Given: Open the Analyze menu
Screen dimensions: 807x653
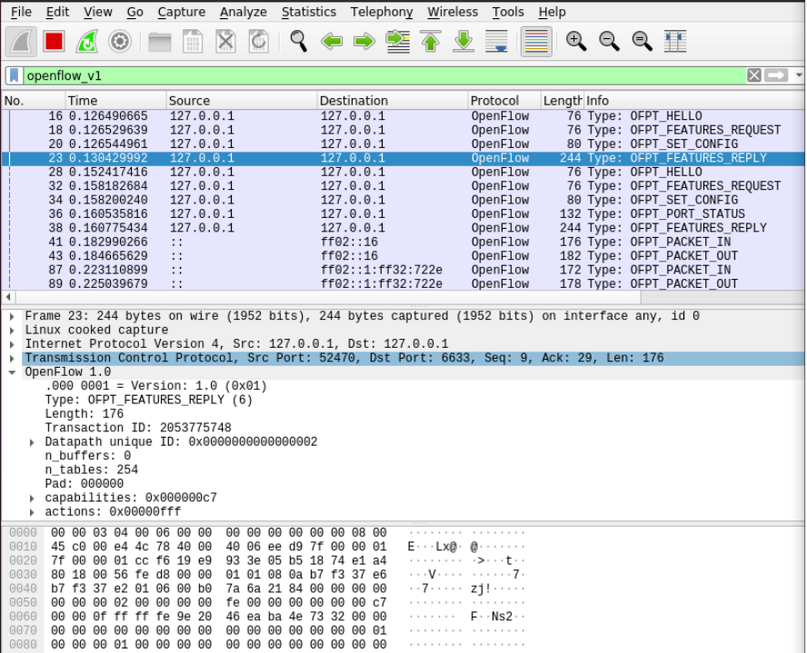Looking at the screenshot, I should click(x=243, y=12).
